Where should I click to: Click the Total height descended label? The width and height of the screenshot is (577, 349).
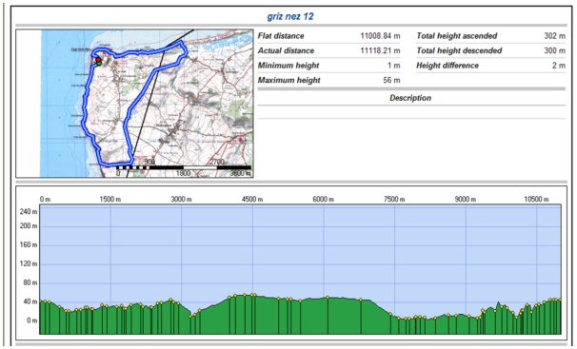point(459,50)
